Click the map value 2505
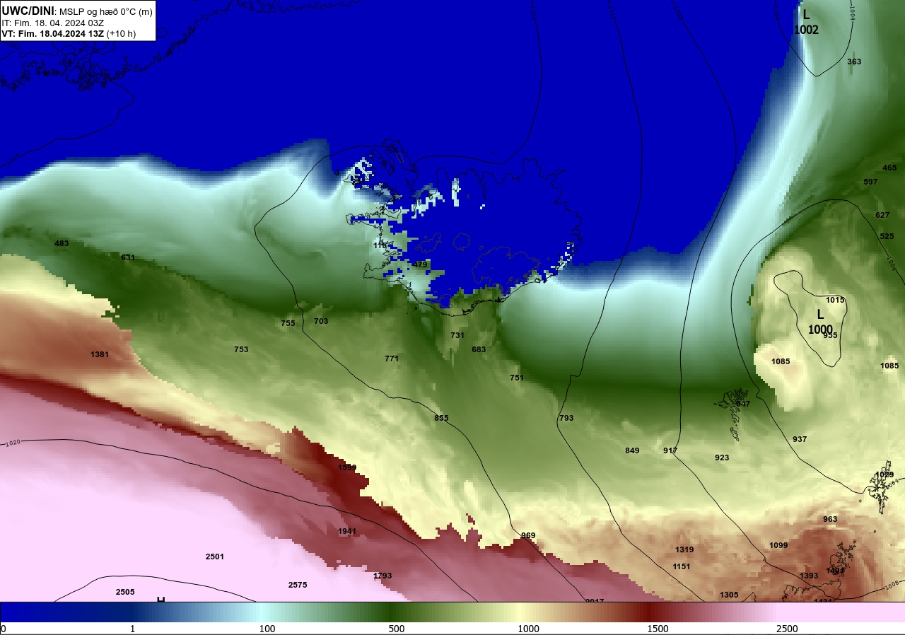 tap(125, 592)
